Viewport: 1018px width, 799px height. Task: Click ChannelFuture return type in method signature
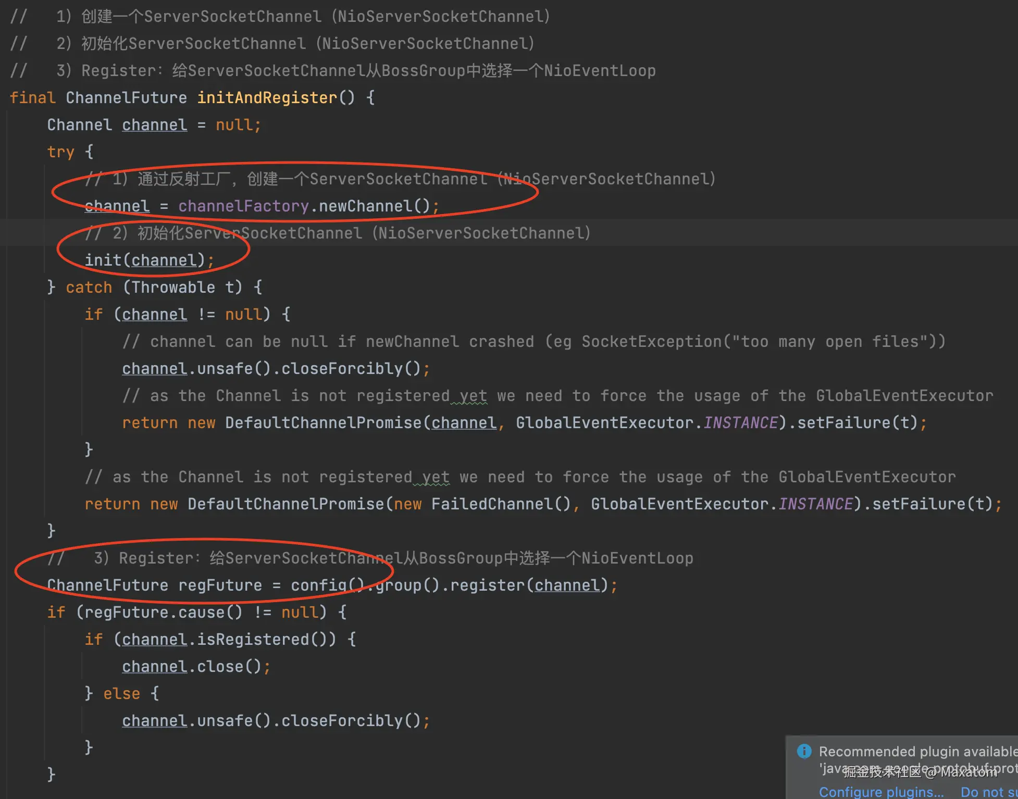126,97
